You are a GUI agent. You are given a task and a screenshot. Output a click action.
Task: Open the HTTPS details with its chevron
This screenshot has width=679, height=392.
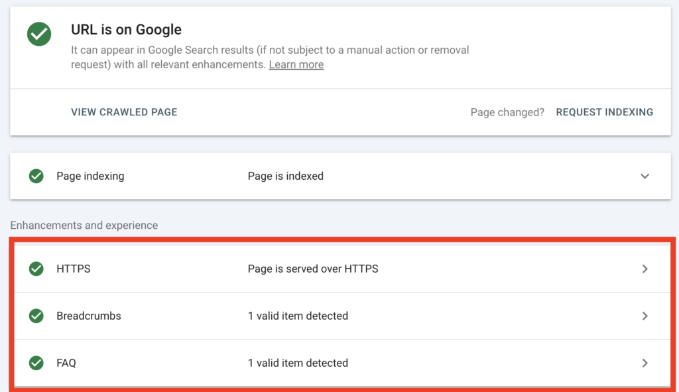(645, 269)
